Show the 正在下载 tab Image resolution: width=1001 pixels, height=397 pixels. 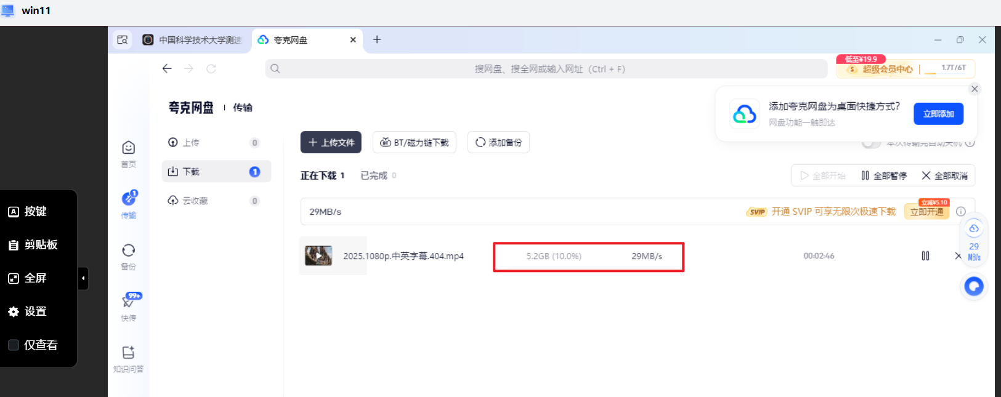click(x=322, y=175)
